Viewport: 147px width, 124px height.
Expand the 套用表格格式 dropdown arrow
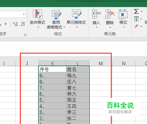pyautogui.click(x=64, y=27)
